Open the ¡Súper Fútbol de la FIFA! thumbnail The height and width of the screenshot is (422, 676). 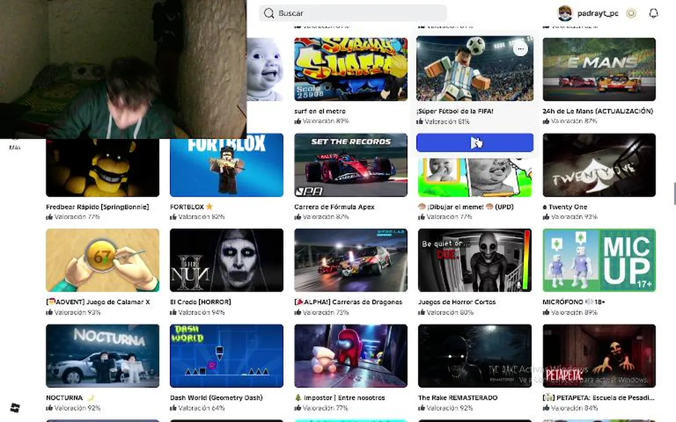point(475,69)
